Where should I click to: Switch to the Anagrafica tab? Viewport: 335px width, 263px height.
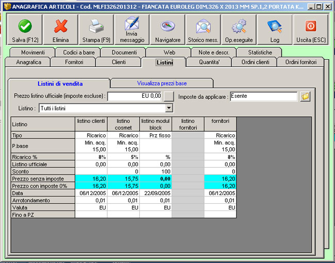[30, 62]
